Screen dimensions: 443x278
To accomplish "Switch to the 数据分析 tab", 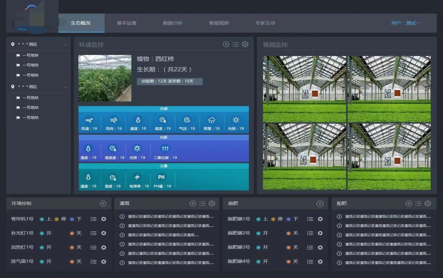I will pos(173,23).
